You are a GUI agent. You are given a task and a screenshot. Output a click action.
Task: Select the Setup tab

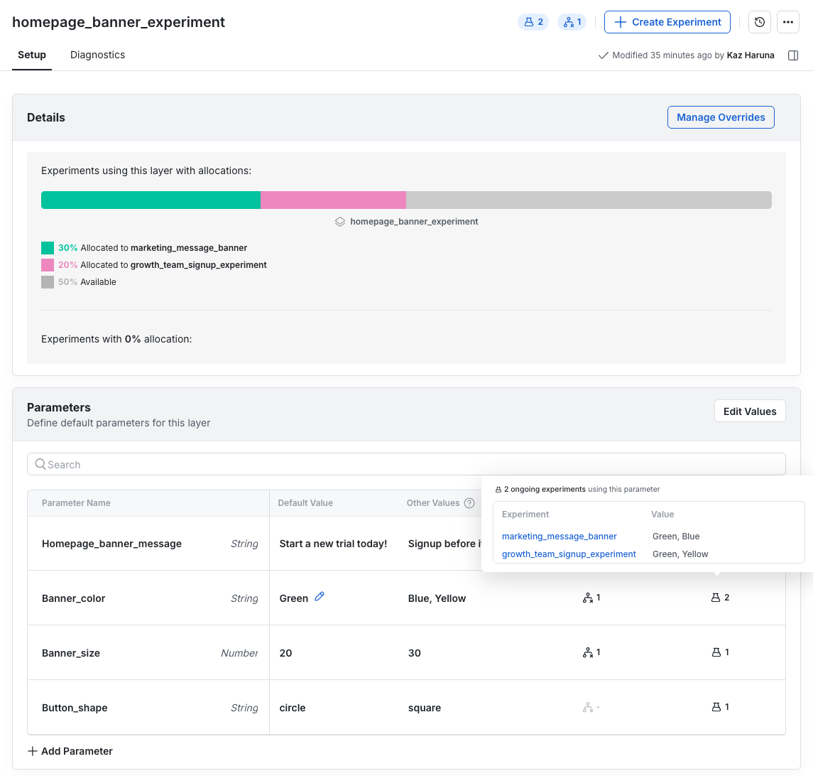[31, 55]
